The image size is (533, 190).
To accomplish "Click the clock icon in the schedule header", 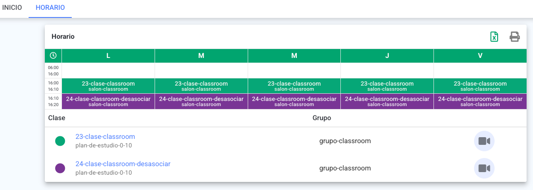I will [x=53, y=55].
